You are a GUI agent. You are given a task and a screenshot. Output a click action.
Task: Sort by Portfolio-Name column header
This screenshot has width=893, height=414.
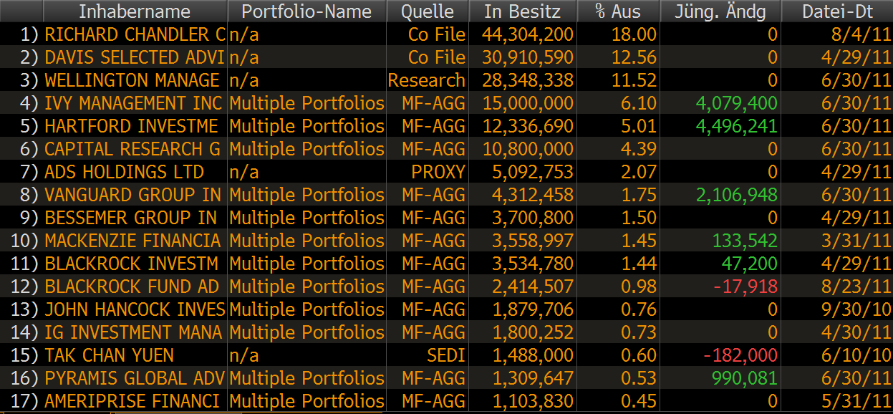[x=306, y=11]
